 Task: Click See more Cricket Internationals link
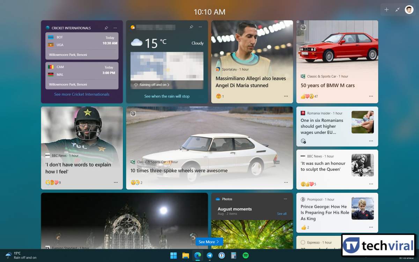[82, 94]
